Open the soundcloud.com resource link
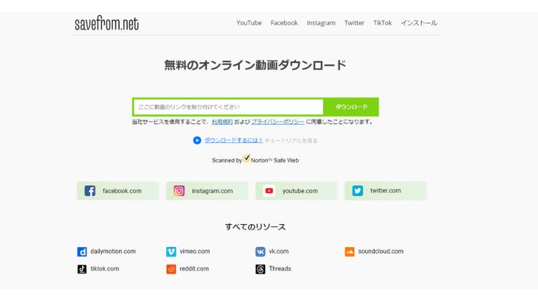This screenshot has height=302, width=538. coord(381,251)
